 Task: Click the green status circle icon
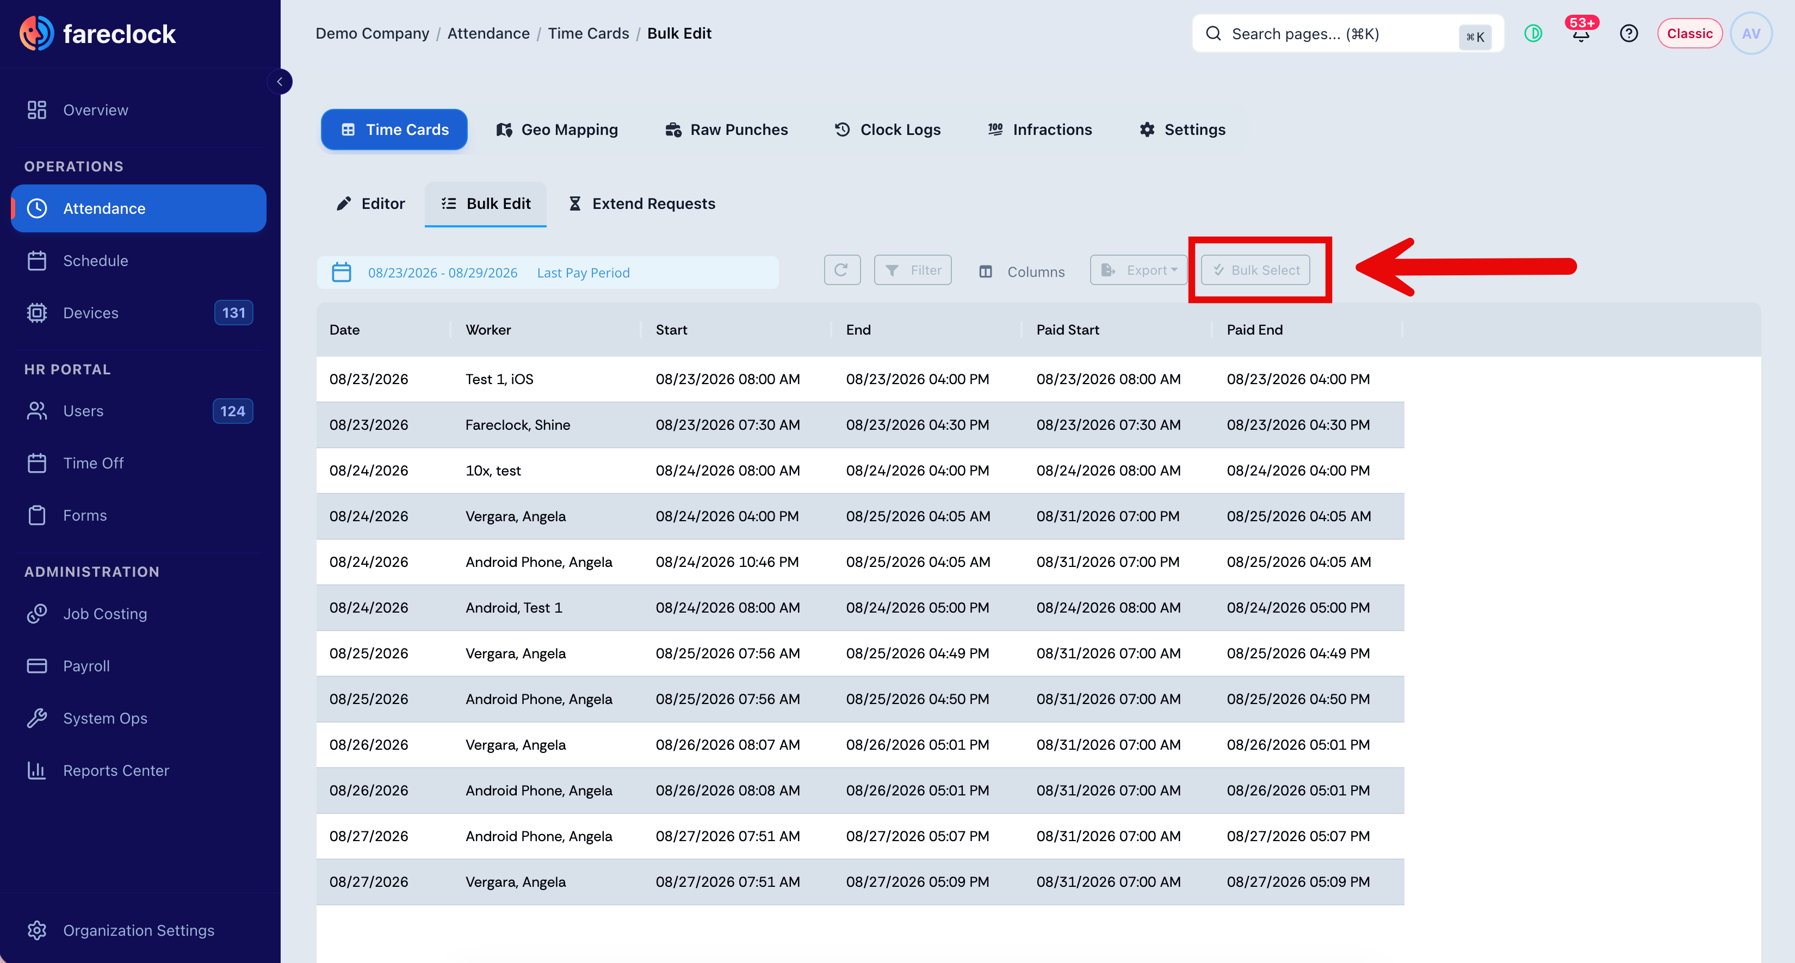tap(1533, 33)
